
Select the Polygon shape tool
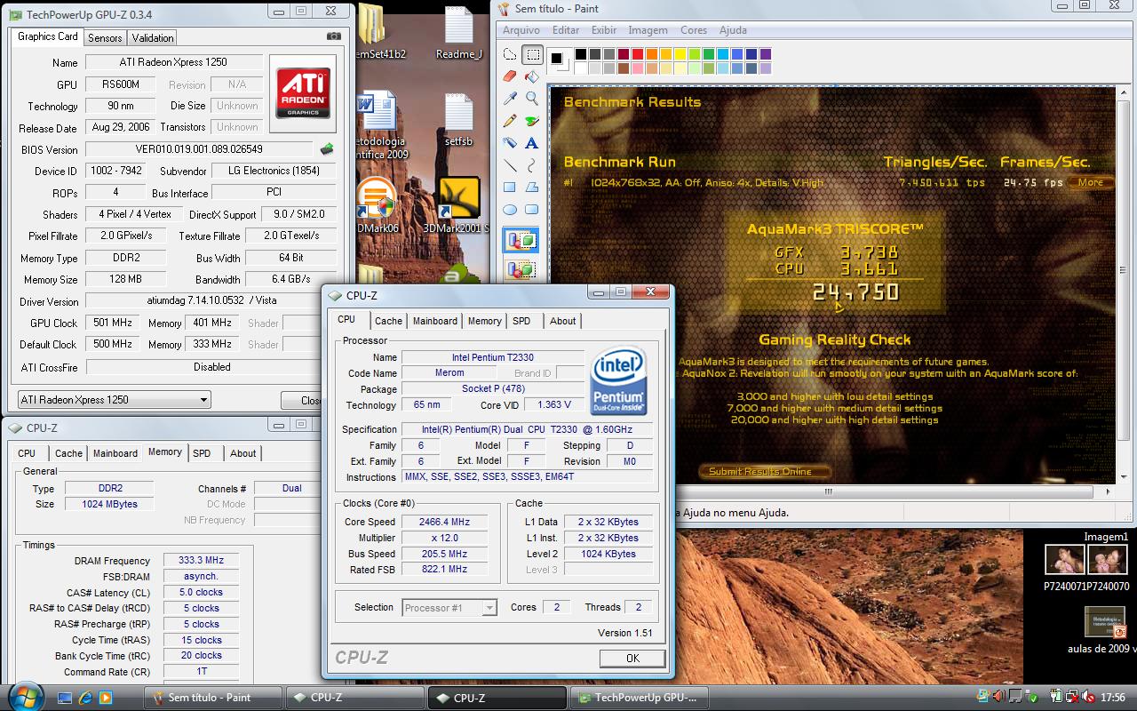click(531, 187)
